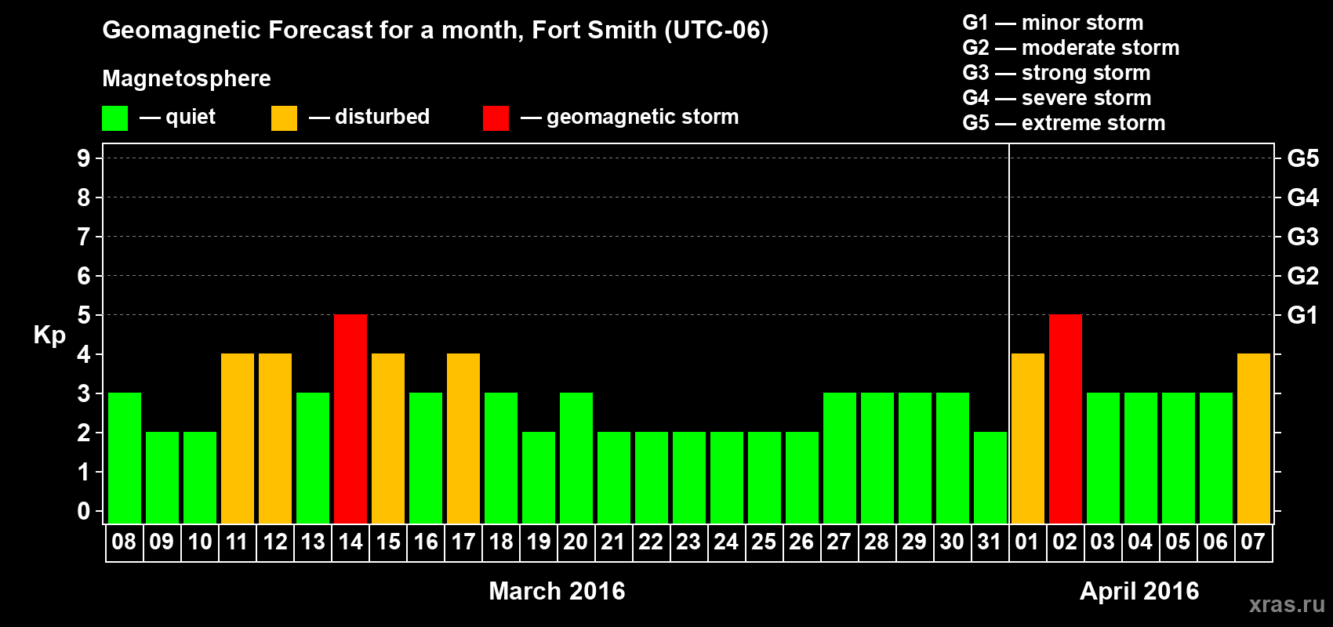The height and width of the screenshot is (627, 1333).
Task: Click the date label 10
Action: pyautogui.click(x=200, y=542)
